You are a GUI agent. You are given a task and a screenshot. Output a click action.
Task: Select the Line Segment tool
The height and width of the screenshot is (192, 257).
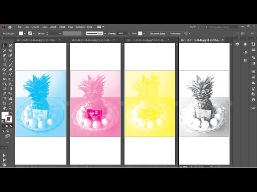[x=11, y=60]
